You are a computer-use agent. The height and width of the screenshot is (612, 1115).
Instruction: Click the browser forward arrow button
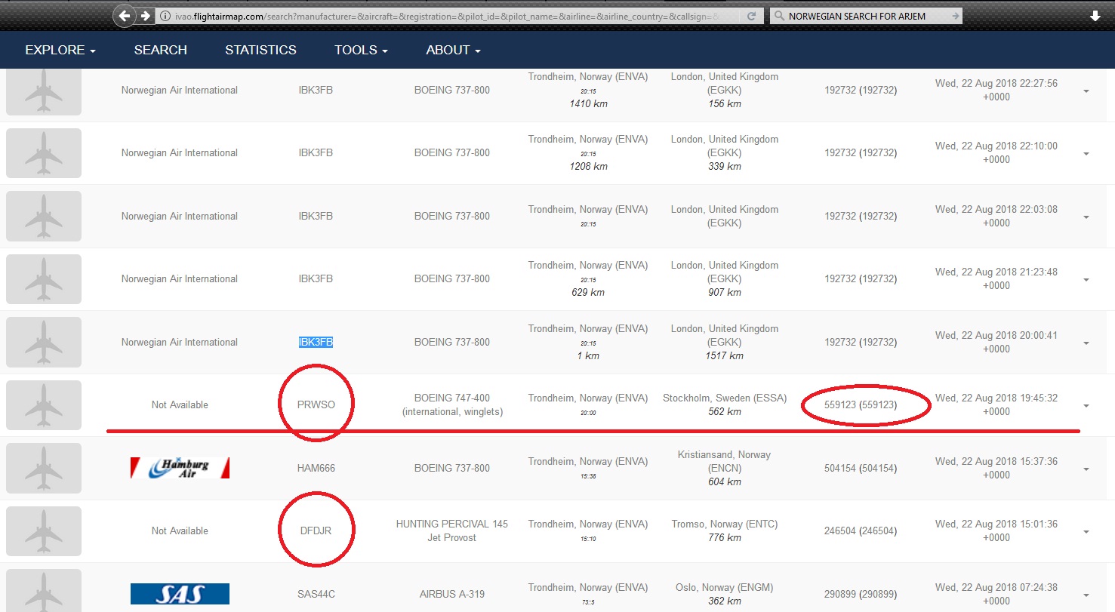tap(145, 15)
